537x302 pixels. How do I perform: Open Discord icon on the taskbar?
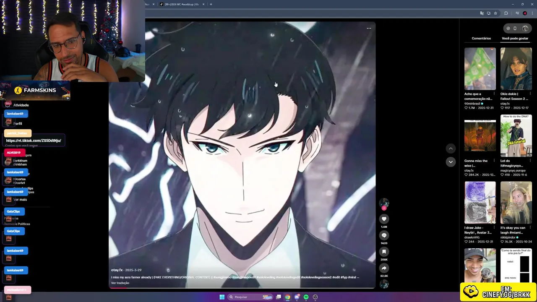(297, 297)
